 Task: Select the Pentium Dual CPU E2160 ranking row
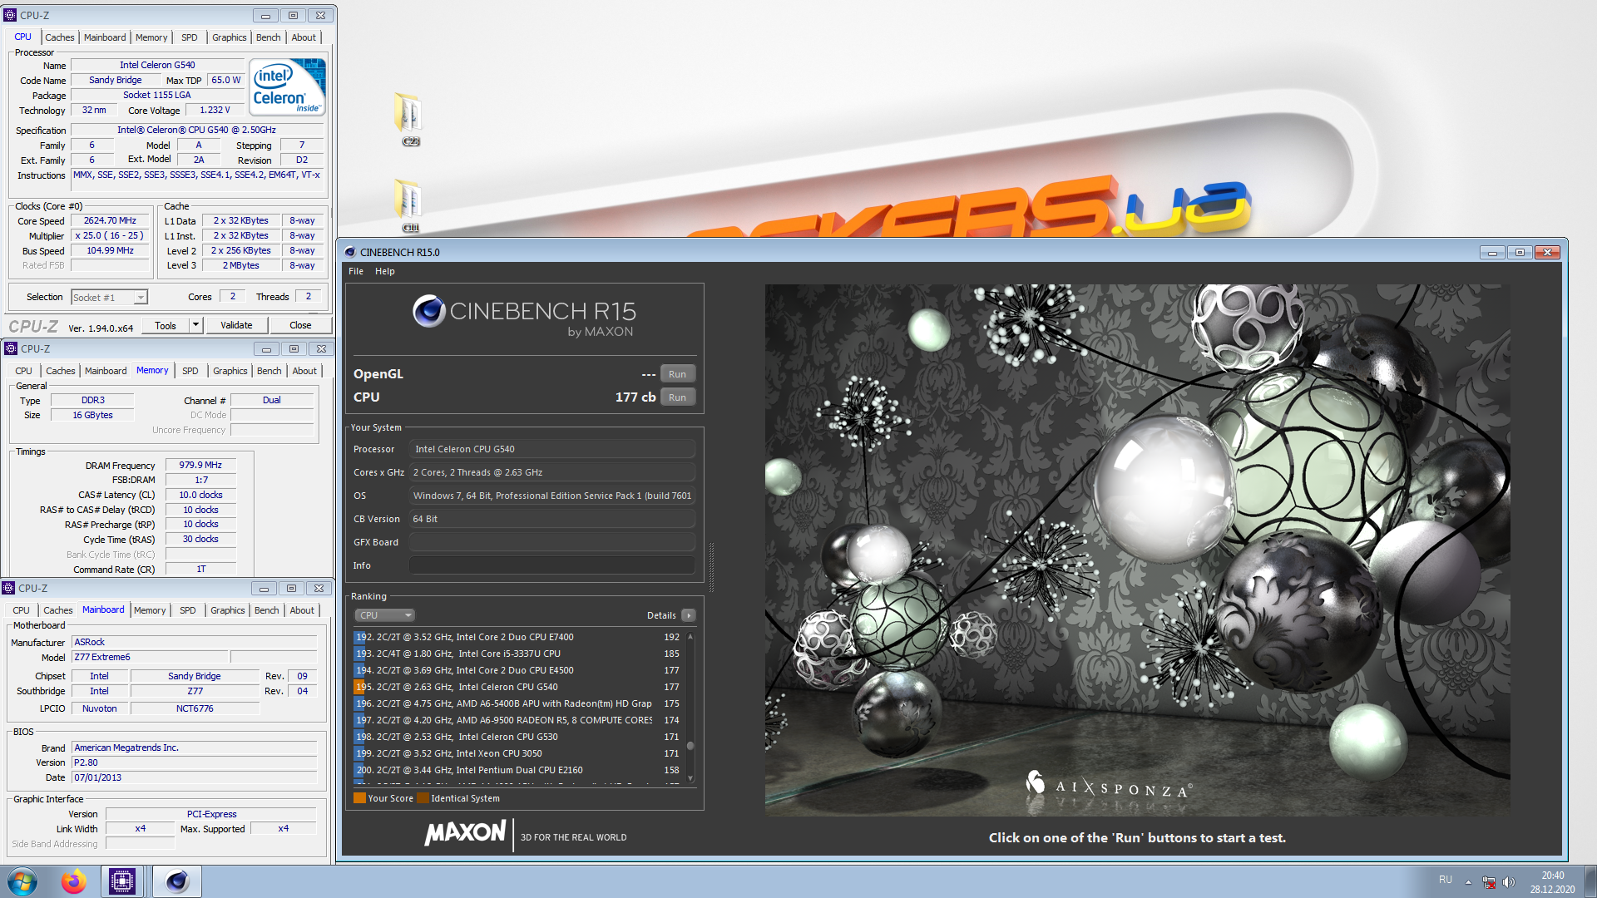[518, 770]
